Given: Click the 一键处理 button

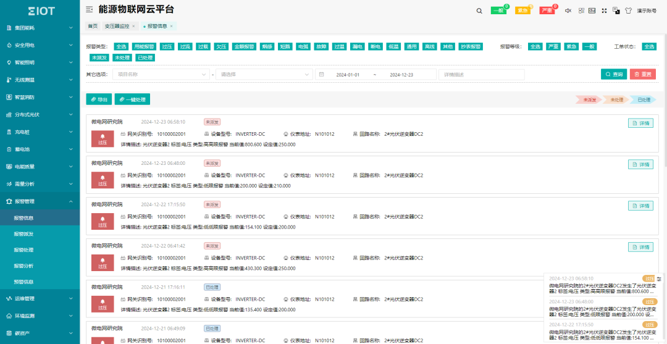Looking at the screenshot, I should [x=132, y=99].
